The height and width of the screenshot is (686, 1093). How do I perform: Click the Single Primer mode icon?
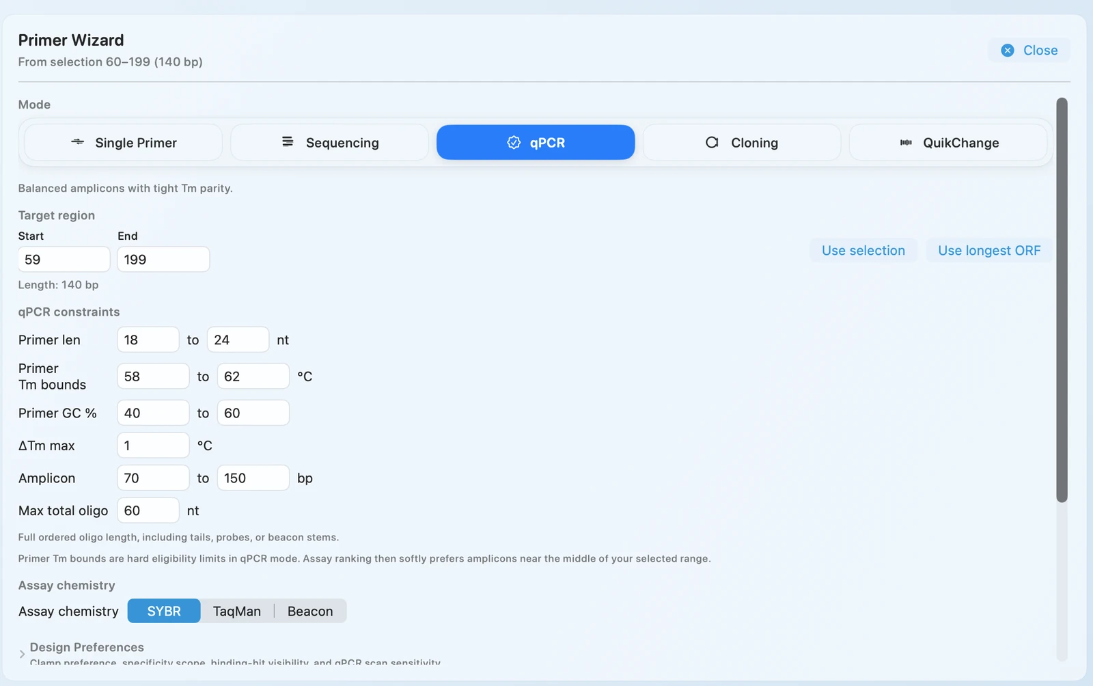pyautogui.click(x=78, y=142)
